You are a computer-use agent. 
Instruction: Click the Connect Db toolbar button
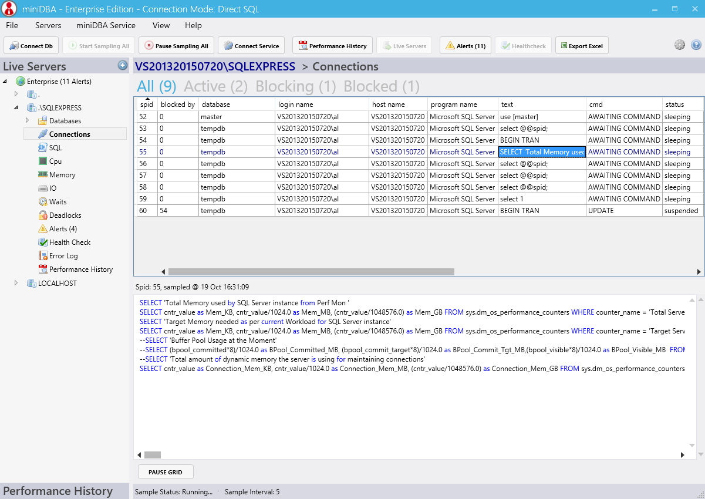(x=31, y=46)
